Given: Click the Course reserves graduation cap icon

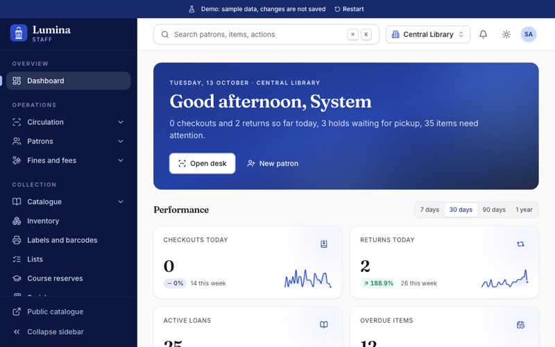Looking at the screenshot, I should coord(17,278).
